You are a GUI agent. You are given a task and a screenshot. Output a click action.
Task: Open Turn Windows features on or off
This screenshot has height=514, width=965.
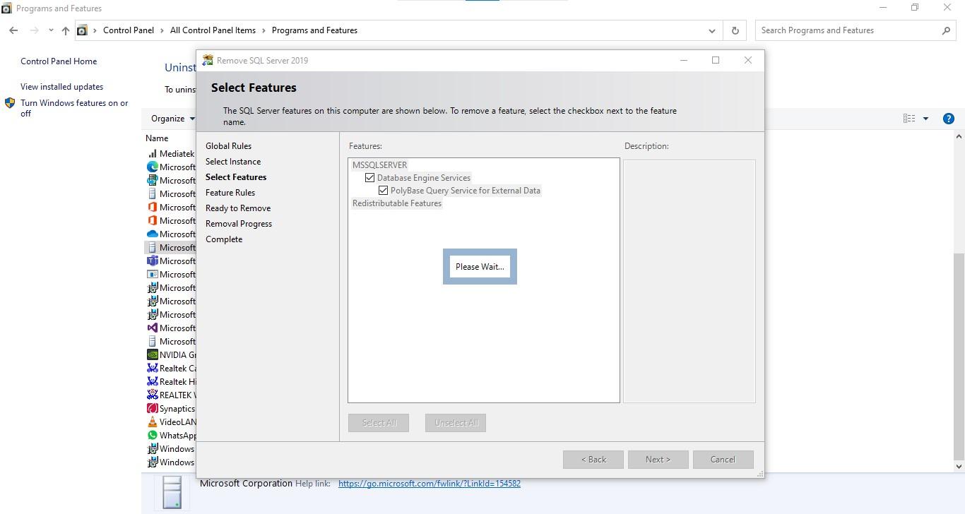74,108
